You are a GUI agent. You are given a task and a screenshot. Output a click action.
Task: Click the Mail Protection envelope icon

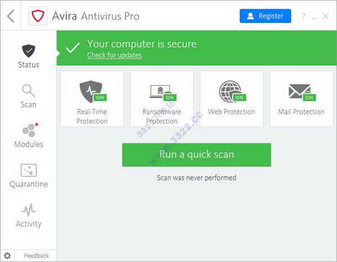coord(299,91)
